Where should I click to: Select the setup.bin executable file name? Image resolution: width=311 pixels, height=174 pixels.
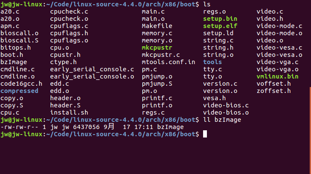220,19
